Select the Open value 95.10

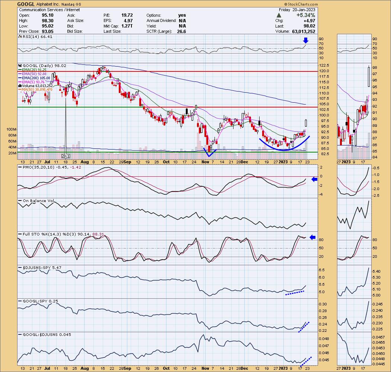[x=48, y=15]
